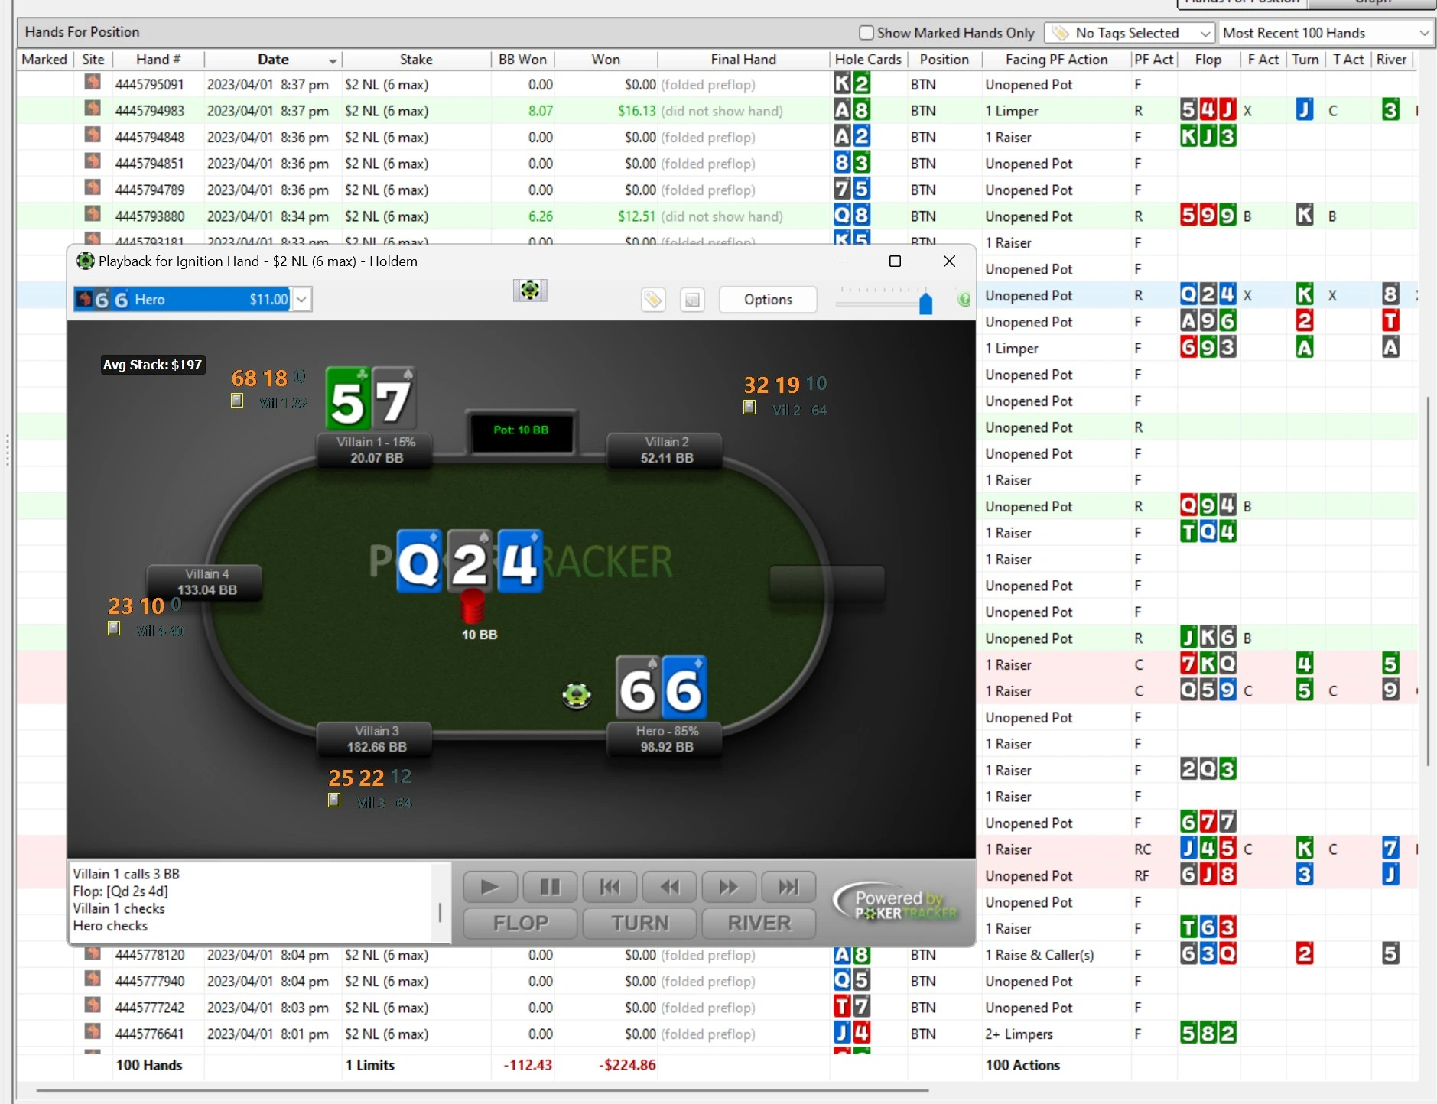Adjust the playback speed slider handle
This screenshot has height=1104, width=1437.
[925, 303]
